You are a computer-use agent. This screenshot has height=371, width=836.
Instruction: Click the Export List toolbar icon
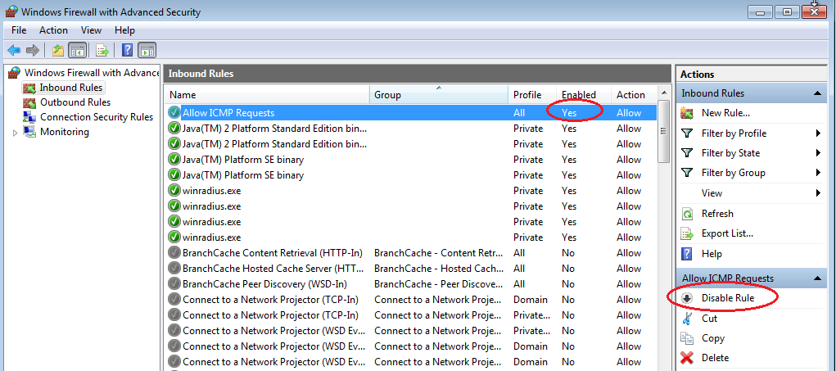pyautogui.click(x=102, y=51)
